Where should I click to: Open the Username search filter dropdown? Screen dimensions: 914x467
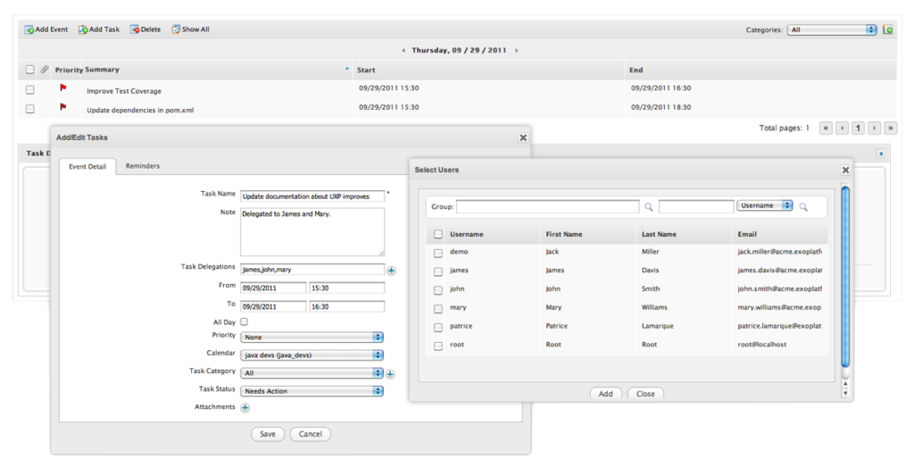coord(765,205)
